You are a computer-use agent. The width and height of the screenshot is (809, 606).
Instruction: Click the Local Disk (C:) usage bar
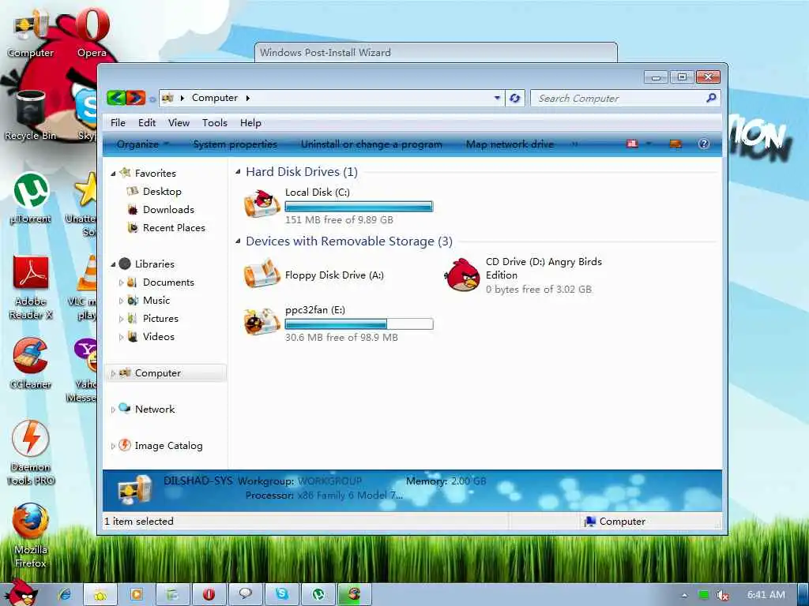(359, 207)
